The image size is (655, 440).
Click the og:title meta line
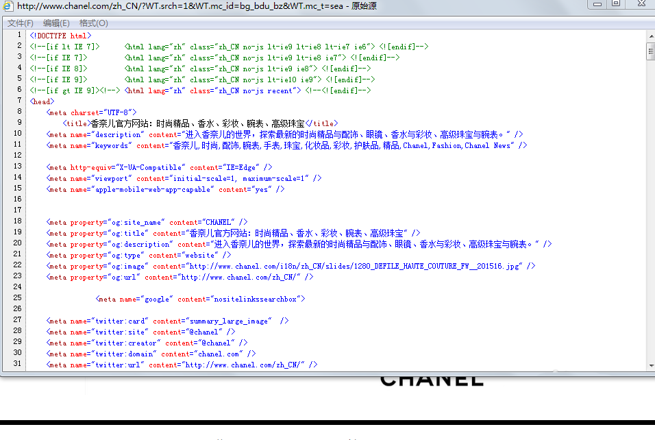point(233,233)
